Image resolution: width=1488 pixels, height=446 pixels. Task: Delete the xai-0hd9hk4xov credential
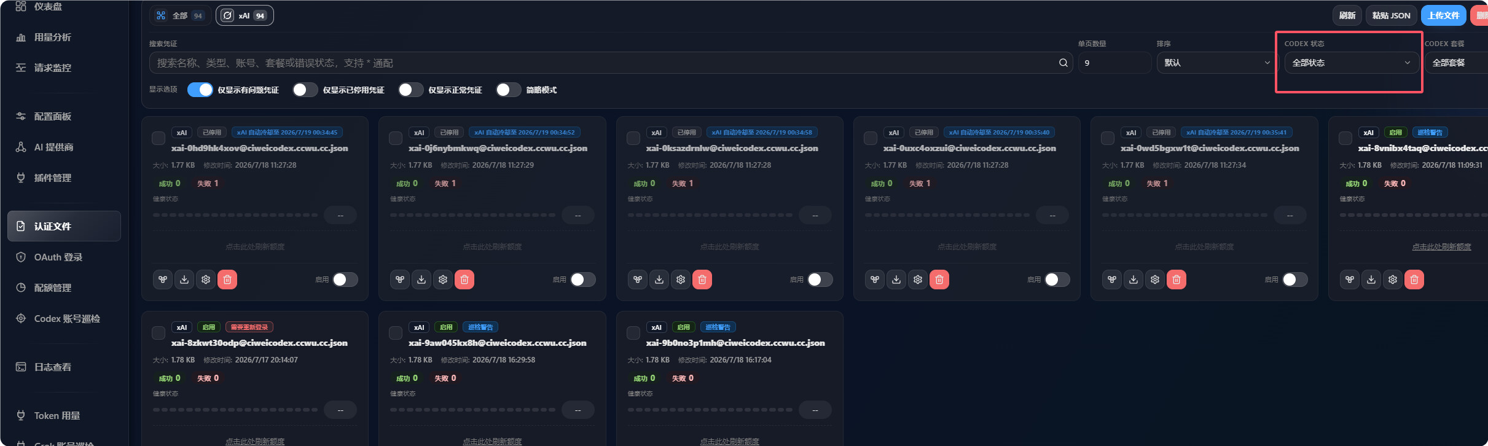pos(227,280)
